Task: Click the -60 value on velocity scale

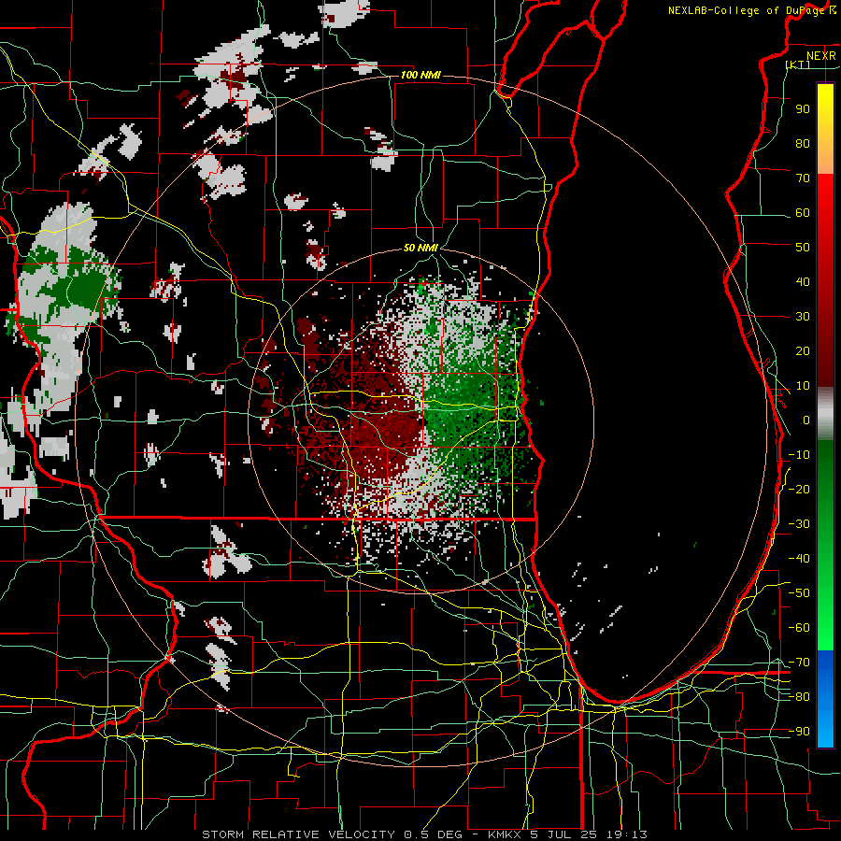Action: [x=799, y=628]
